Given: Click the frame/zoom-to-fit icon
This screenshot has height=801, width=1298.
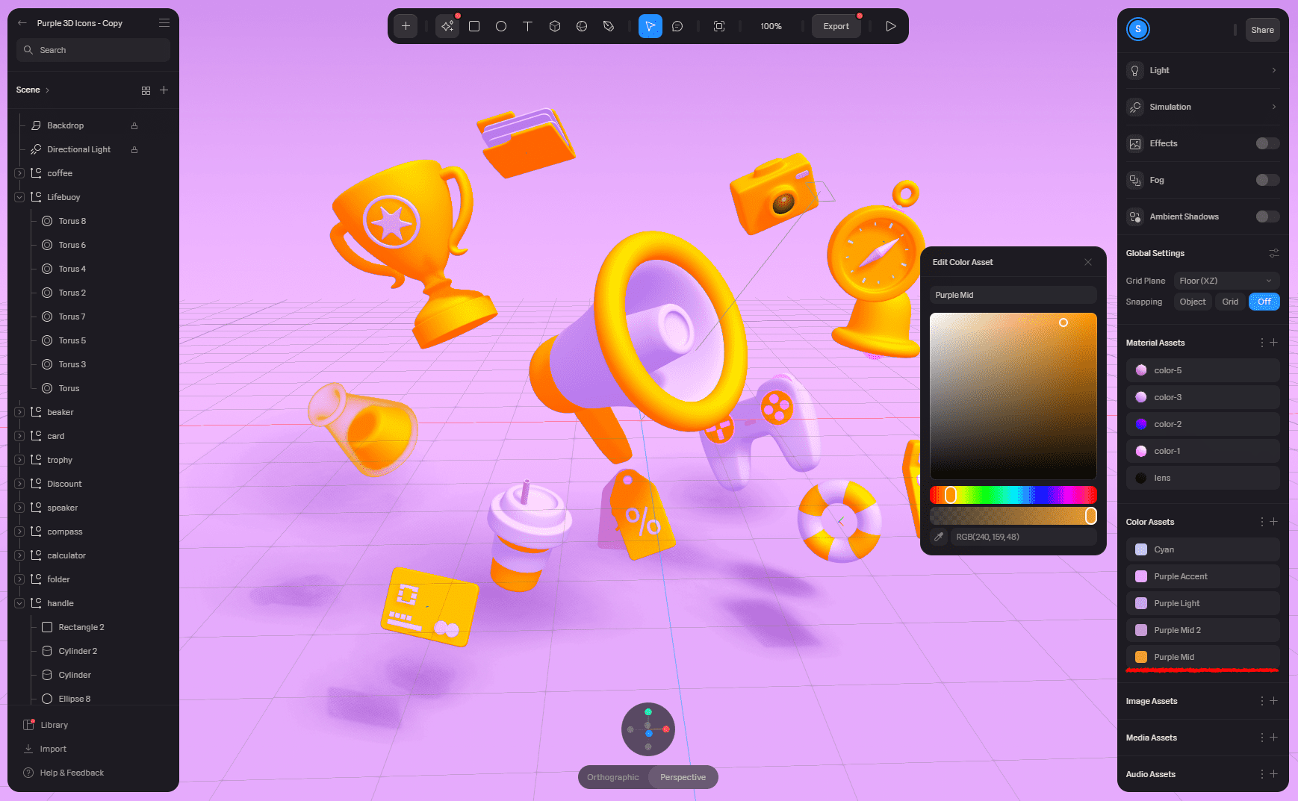Looking at the screenshot, I should click(719, 26).
